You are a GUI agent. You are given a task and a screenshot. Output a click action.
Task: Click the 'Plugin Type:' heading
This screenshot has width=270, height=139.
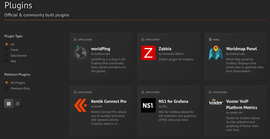click(14, 36)
